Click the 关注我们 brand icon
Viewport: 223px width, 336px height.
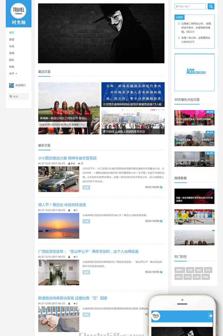[x=11, y=85]
